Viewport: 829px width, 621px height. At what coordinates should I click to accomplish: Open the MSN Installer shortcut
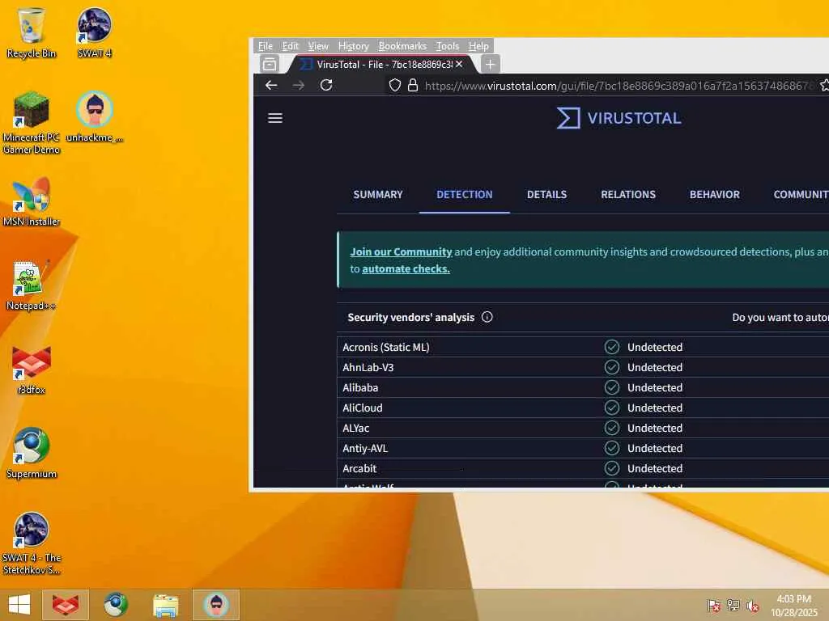(32, 201)
